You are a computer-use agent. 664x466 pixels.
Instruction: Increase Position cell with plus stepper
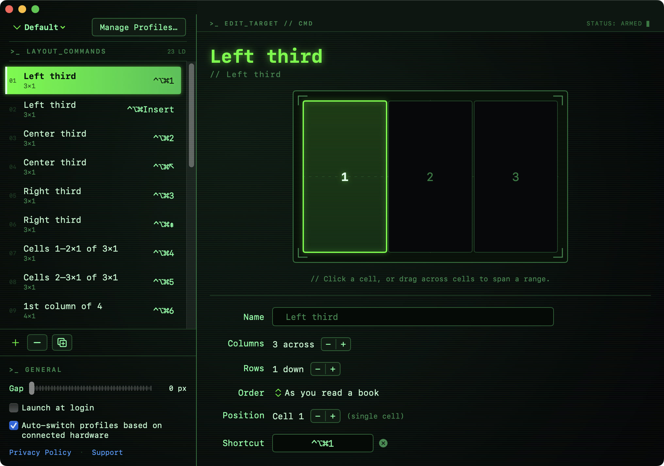pos(333,416)
